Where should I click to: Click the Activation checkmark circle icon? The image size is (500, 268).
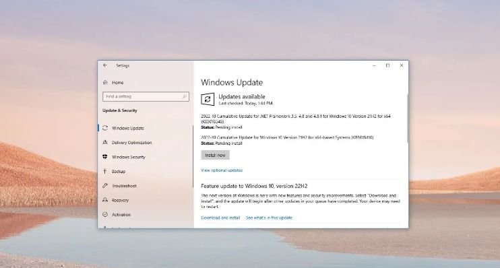105,214
